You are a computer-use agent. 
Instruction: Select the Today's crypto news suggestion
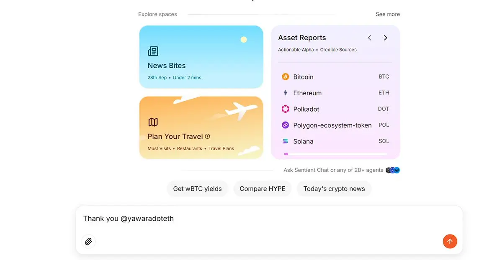pyautogui.click(x=334, y=189)
